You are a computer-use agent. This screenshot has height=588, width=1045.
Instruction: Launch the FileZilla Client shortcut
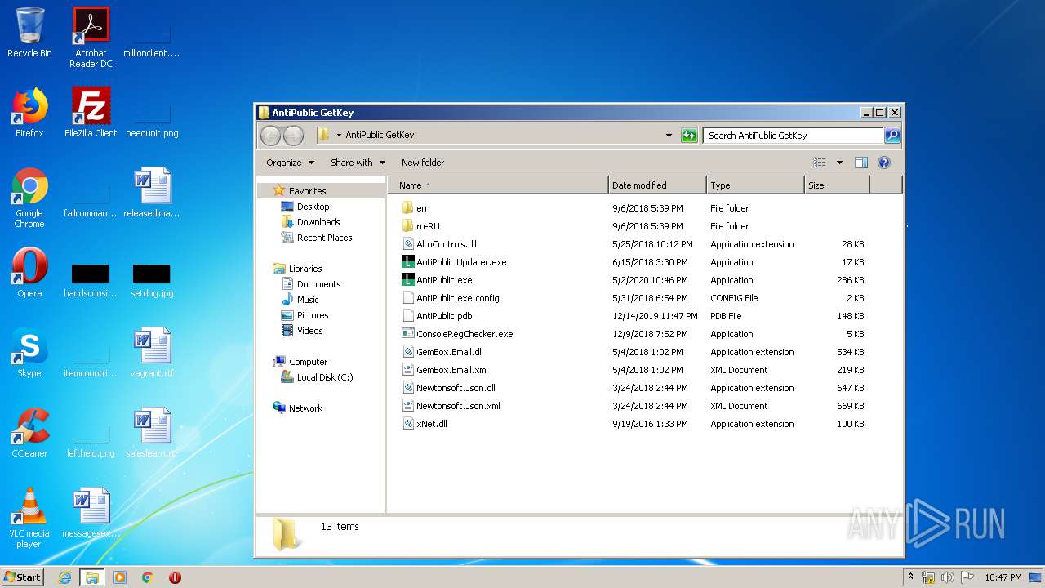(91, 113)
